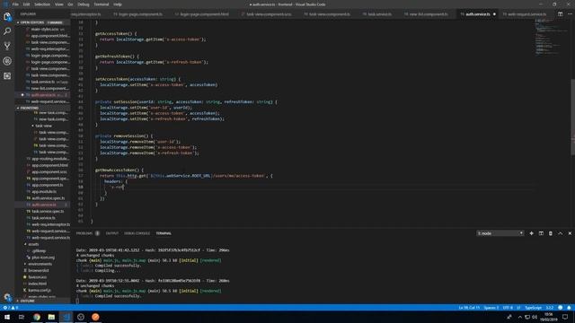Click the TypeScript language mode

pyautogui.click(x=533, y=308)
